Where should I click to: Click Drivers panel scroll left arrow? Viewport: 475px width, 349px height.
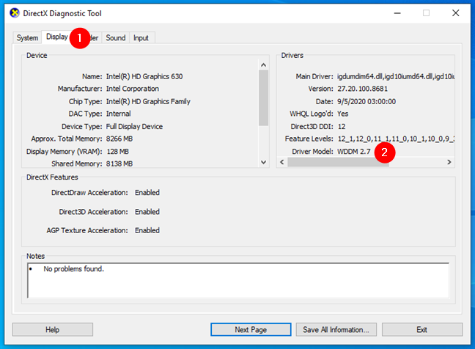coord(282,162)
